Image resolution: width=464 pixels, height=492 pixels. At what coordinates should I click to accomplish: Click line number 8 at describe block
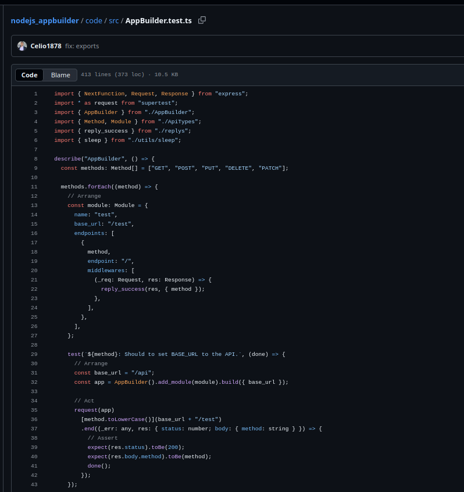click(x=35, y=159)
